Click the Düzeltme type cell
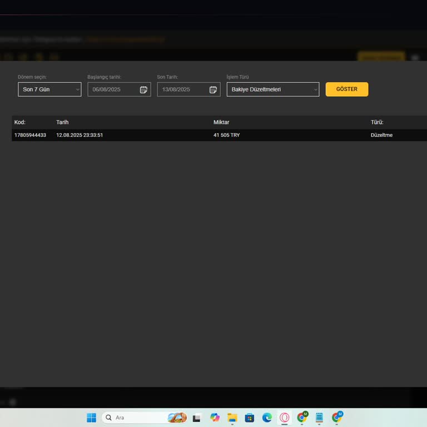The height and width of the screenshot is (427, 427). click(381, 135)
